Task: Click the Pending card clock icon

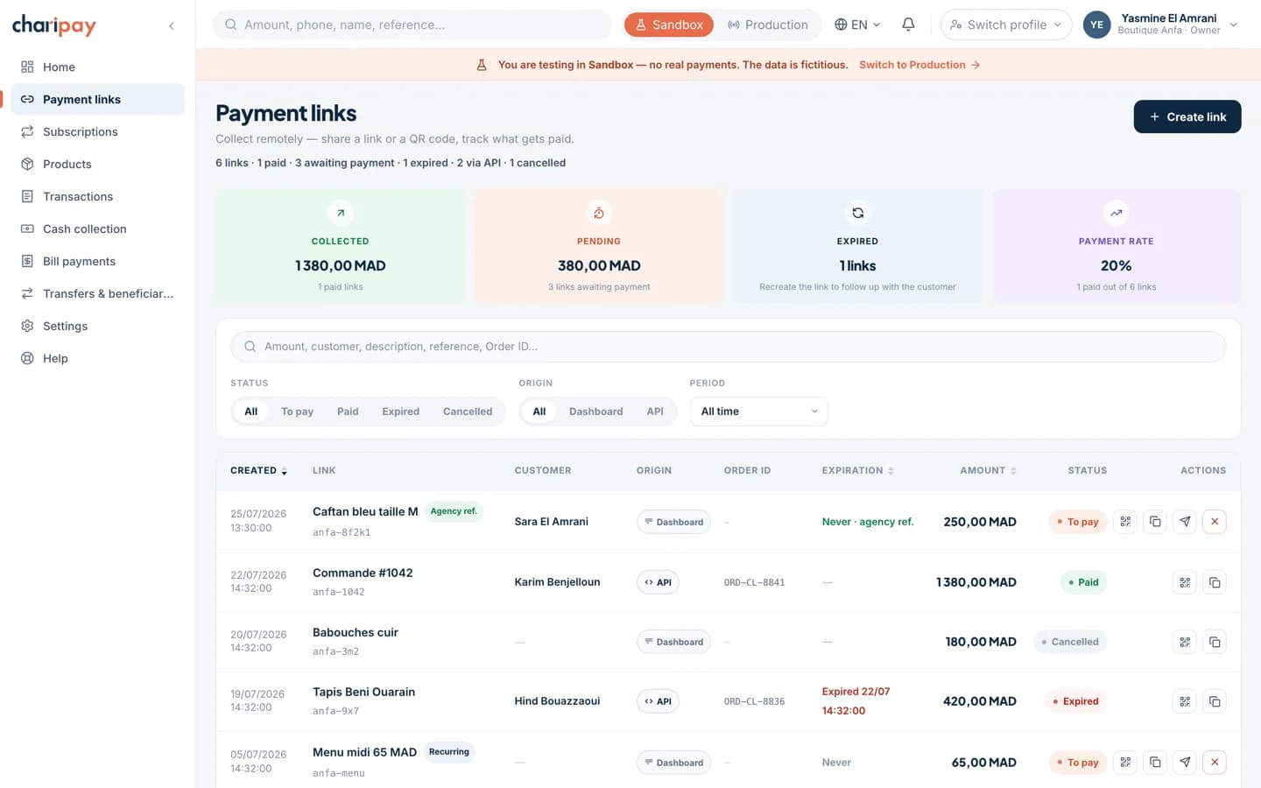Action: tap(599, 213)
